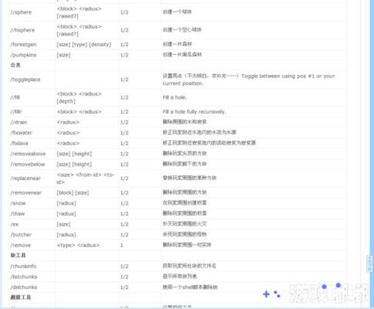
Task: Click the /thaw command name
Action: [x=18, y=214]
